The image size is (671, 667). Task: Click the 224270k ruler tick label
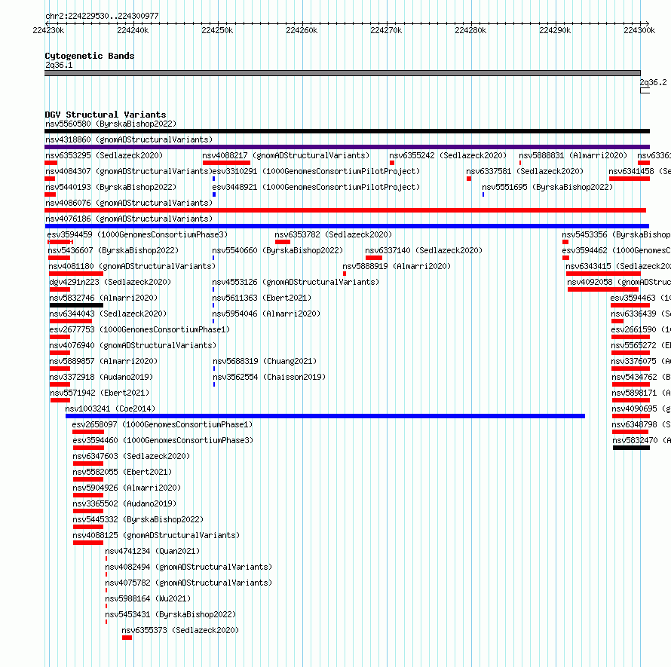point(386,30)
